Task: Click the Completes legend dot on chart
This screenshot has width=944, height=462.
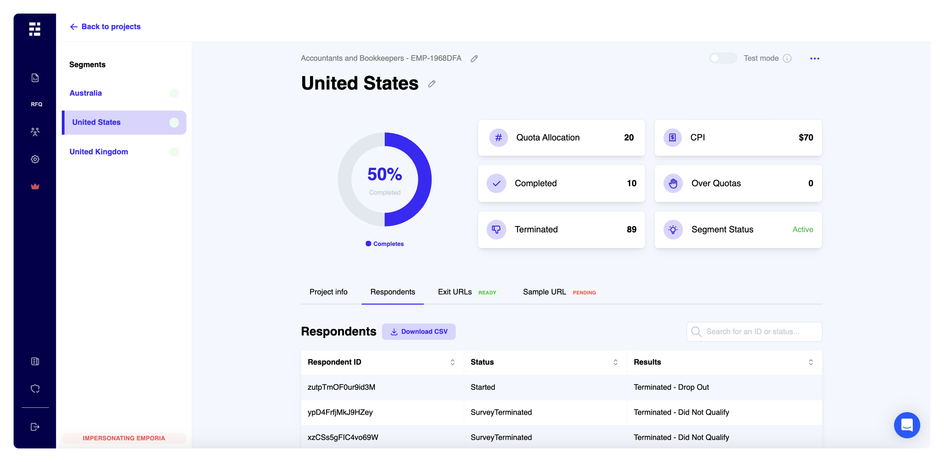Action: click(x=368, y=244)
